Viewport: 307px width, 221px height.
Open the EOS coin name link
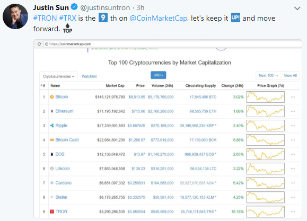click(60, 154)
